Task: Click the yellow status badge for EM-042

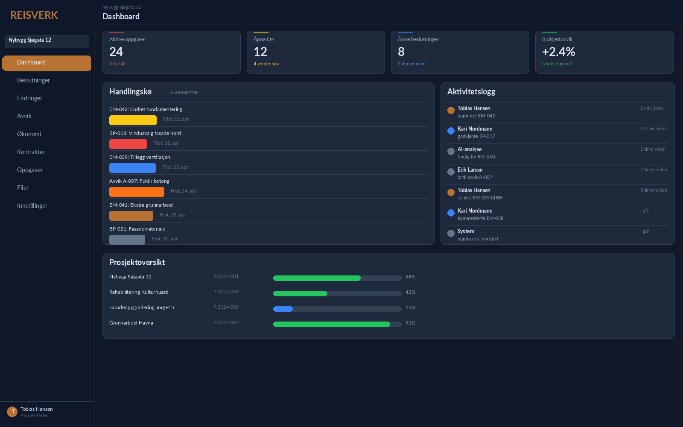Action: (133, 120)
